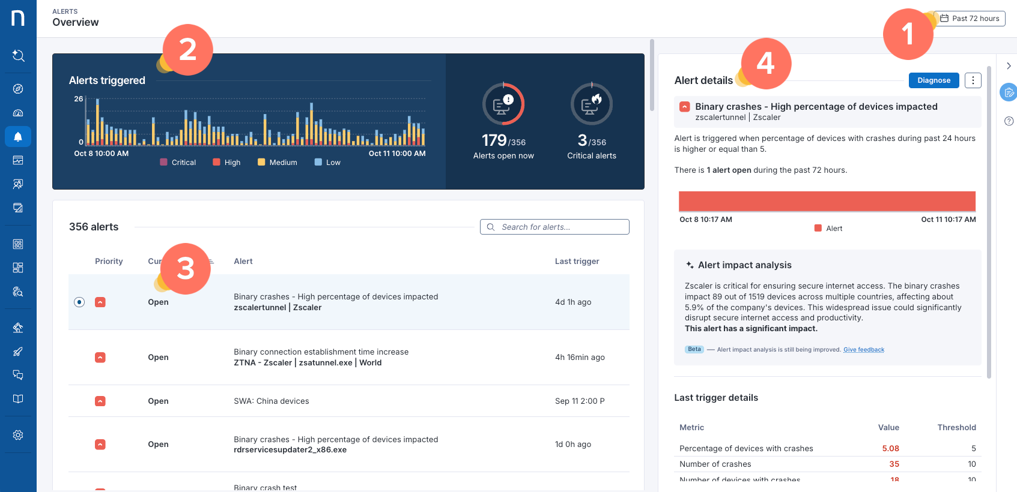
Task: Sort alerts by Priority column header
Action: coord(109,262)
